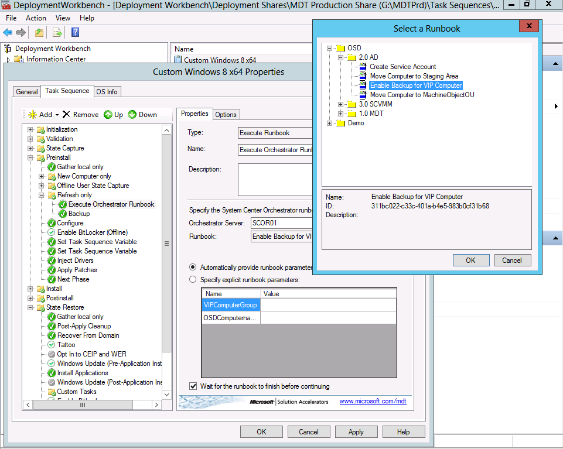
Task: Switch to the OS Info tab
Action: pyautogui.click(x=107, y=91)
